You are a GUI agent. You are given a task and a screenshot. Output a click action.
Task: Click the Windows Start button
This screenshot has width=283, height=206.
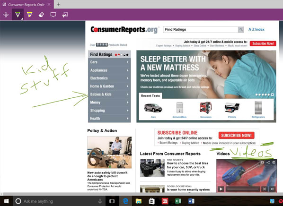point(6,201)
